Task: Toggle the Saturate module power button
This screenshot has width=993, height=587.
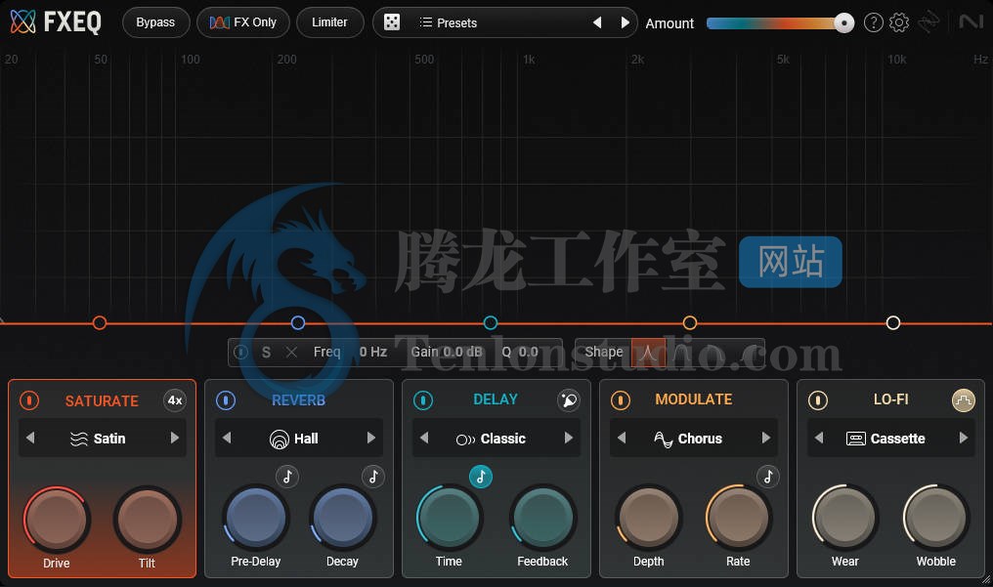Action: (x=30, y=400)
